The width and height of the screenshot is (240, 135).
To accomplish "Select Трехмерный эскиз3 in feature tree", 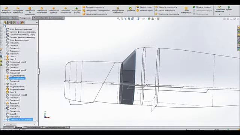I will (18, 62).
